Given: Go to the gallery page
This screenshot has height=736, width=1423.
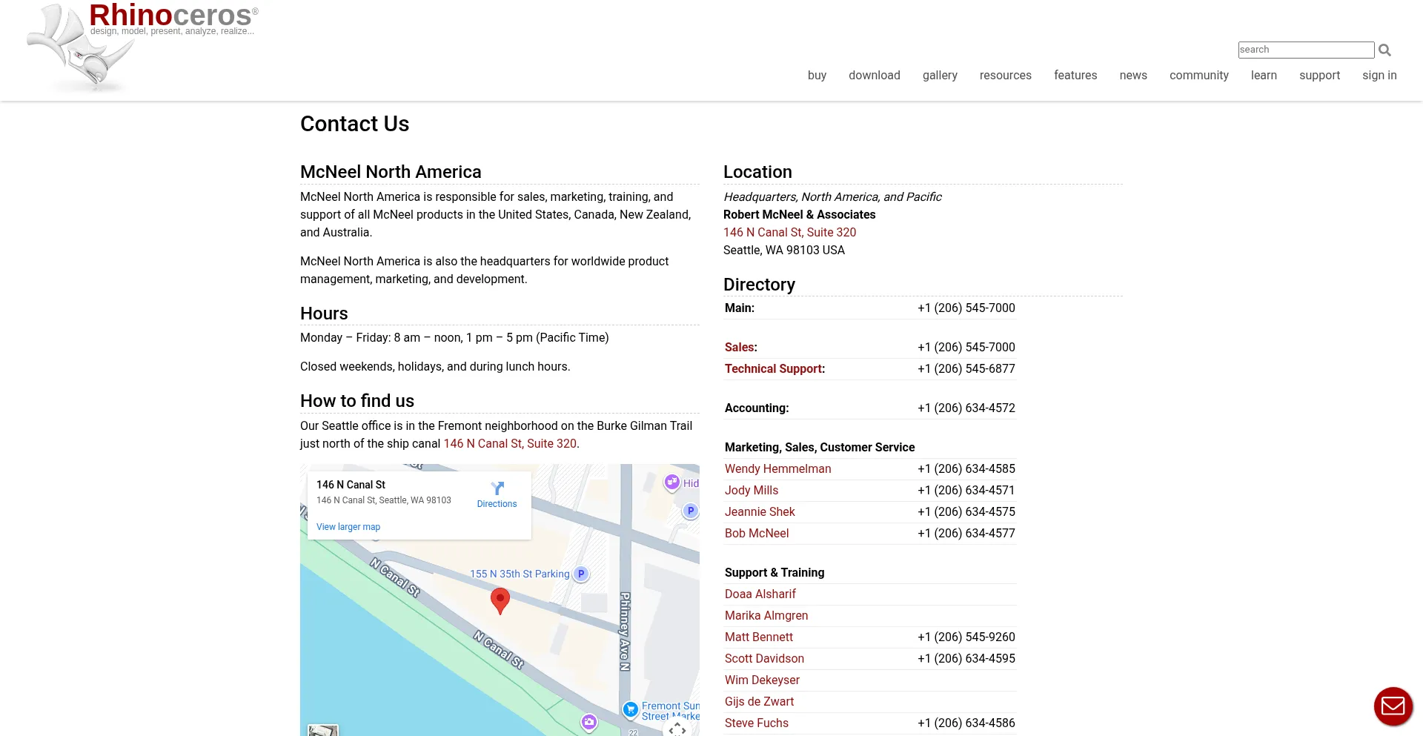Looking at the screenshot, I should [939, 75].
